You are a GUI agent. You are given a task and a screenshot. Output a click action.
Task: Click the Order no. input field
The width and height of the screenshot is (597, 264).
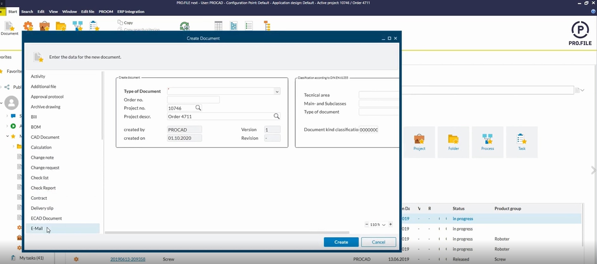pos(193,100)
